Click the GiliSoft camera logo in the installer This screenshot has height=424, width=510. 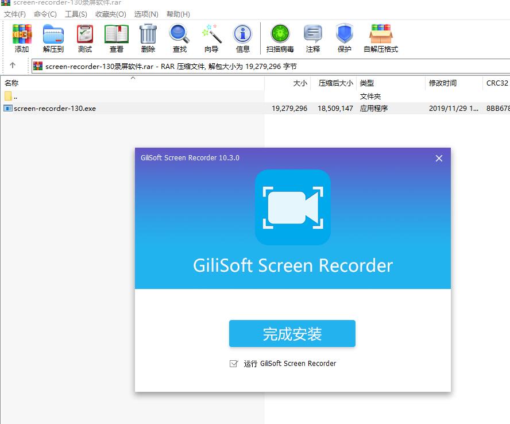293,207
